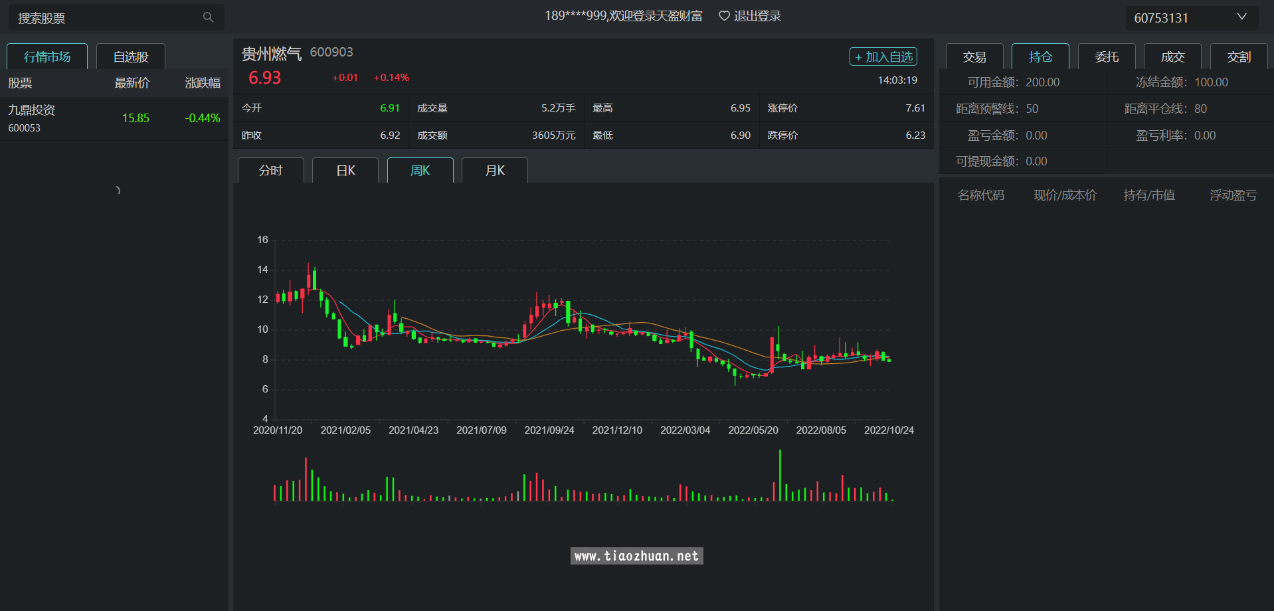Switch to the 行情市场 tab
The image size is (1274, 611).
(47, 57)
